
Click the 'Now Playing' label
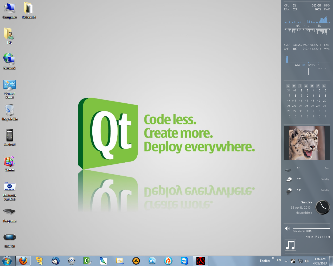pyautogui.click(x=318, y=237)
